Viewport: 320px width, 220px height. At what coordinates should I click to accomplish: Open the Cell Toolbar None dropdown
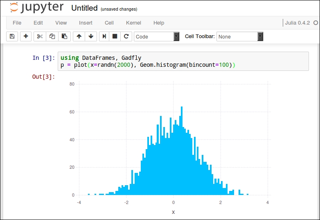pyautogui.click(x=240, y=36)
